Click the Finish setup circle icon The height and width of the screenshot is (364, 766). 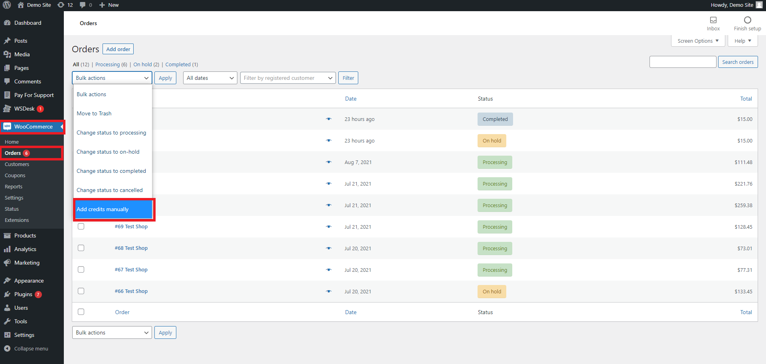tap(748, 20)
